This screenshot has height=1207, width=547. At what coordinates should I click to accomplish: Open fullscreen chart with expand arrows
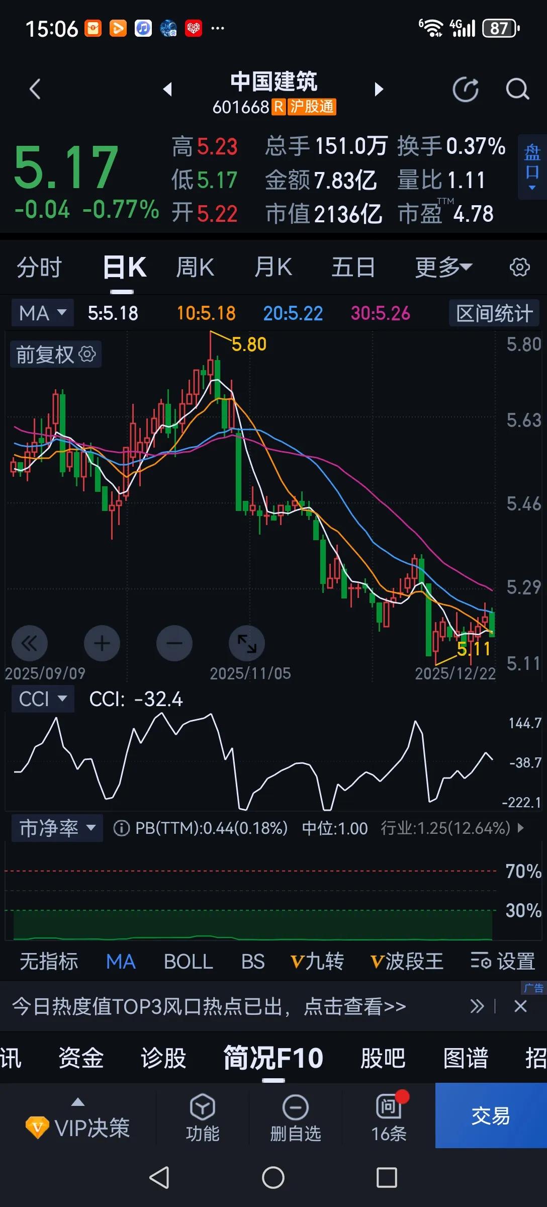pos(247,643)
